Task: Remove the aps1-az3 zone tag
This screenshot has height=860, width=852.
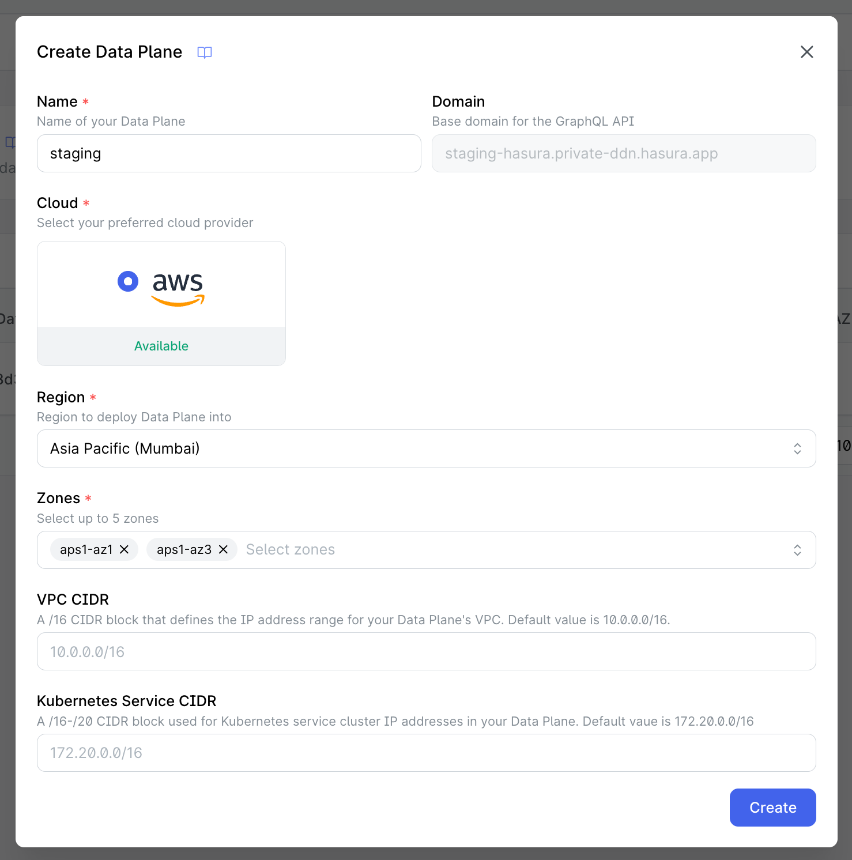Action: [x=223, y=550]
